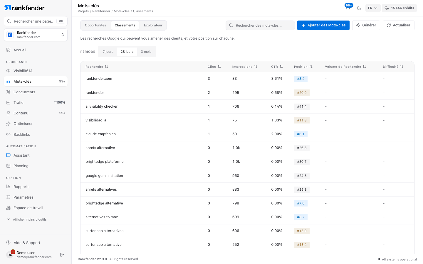The width and height of the screenshot is (423, 264).
Task: Click the Rankfender logo
Action: tap(24, 8)
